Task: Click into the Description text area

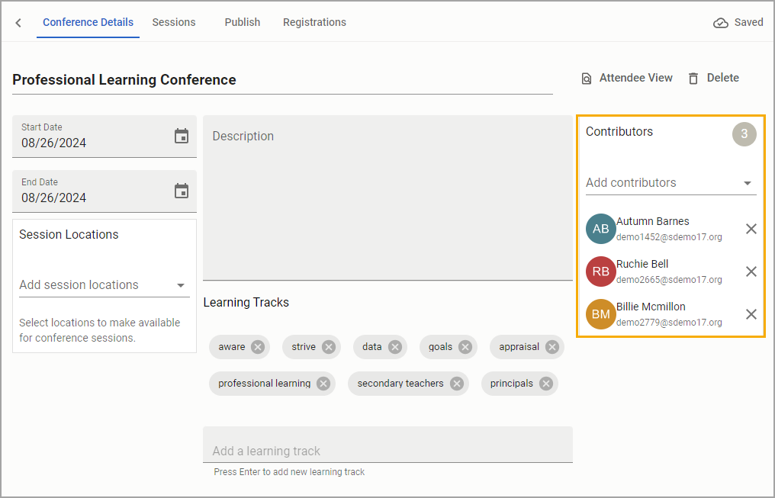Action: [x=387, y=198]
